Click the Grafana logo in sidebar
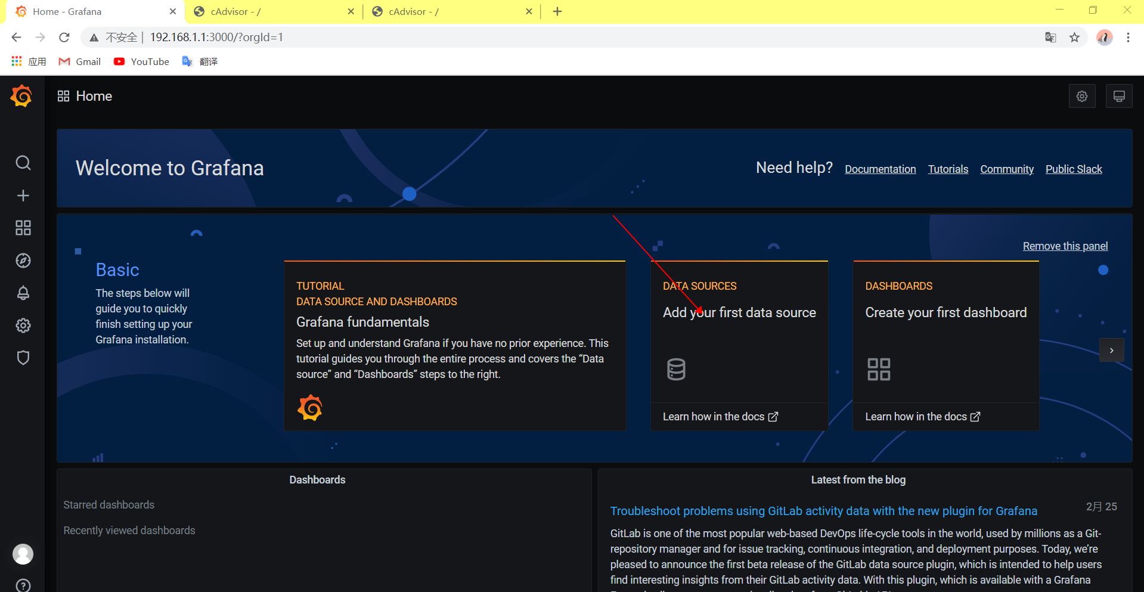 22,96
